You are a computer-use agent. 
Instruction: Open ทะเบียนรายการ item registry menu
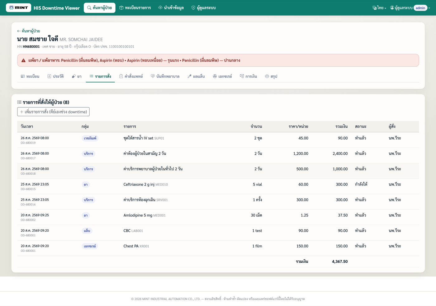pyautogui.click(x=135, y=8)
